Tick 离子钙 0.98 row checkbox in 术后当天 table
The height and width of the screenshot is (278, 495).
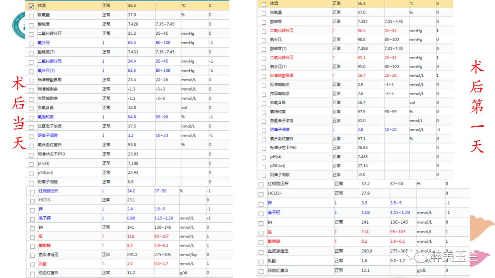pyautogui.click(x=32, y=219)
